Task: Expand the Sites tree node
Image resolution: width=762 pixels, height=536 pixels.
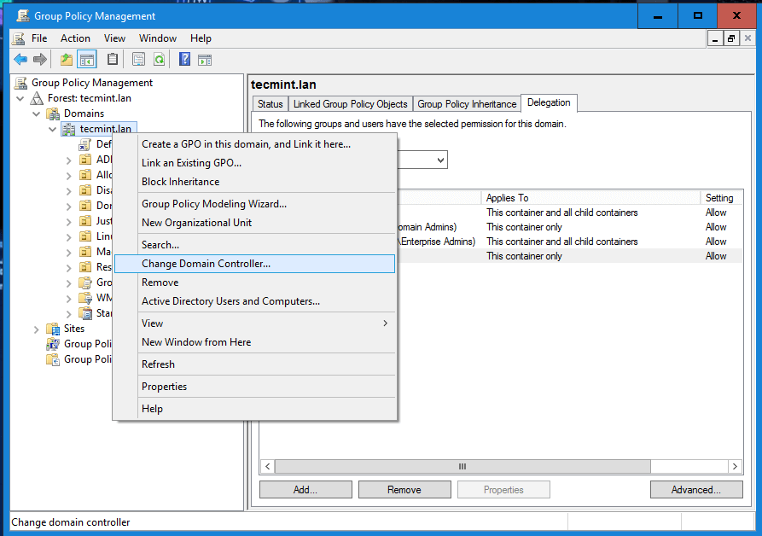Action: point(36,328)
